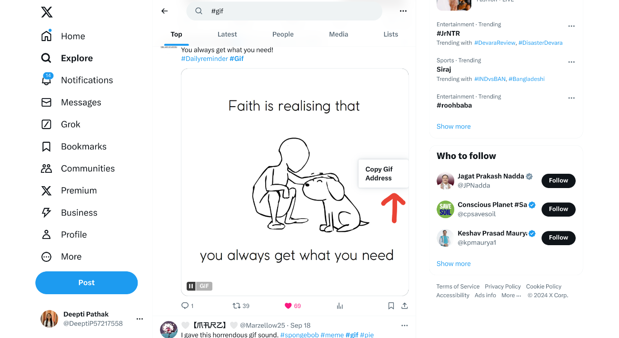The width and height of the screenshot is (619, 338).
Task: Open Grok
Action: coord(71,124)
